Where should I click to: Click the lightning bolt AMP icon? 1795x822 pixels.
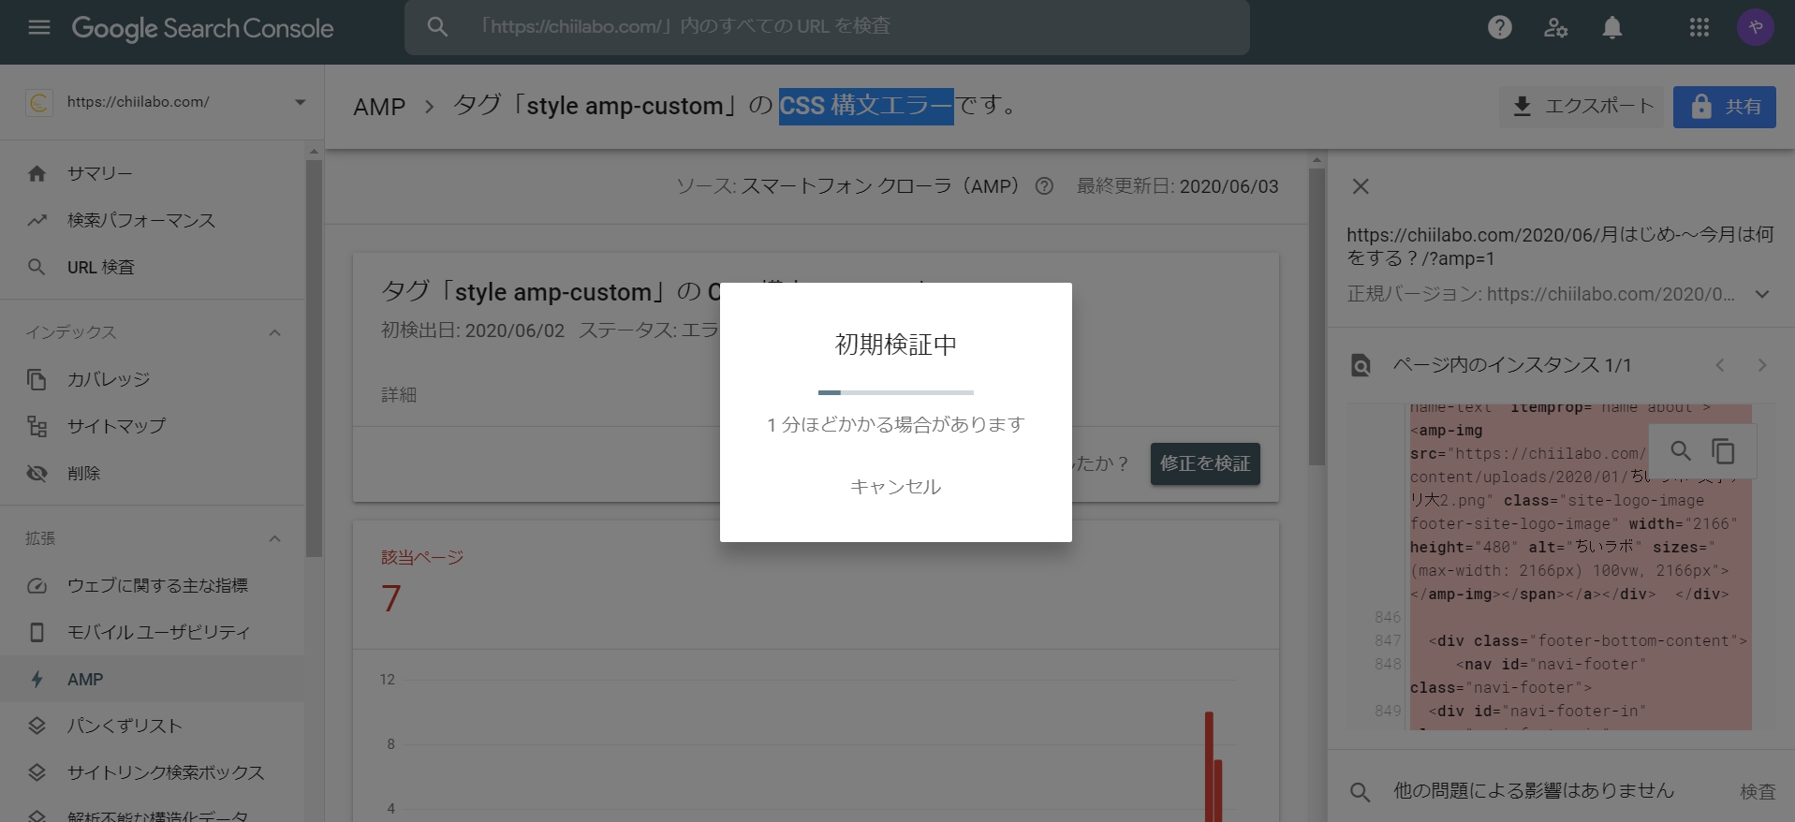click(37, 679)
